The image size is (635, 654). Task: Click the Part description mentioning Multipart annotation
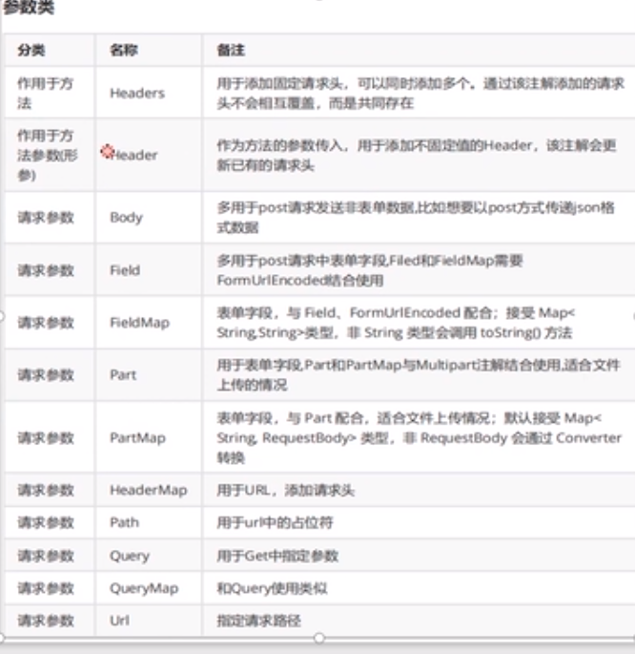tap(419, 374)
